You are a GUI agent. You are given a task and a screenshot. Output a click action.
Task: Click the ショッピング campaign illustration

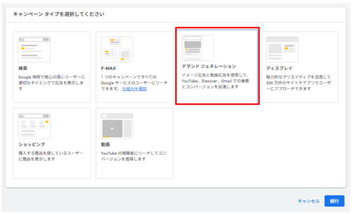click(34, 126)
